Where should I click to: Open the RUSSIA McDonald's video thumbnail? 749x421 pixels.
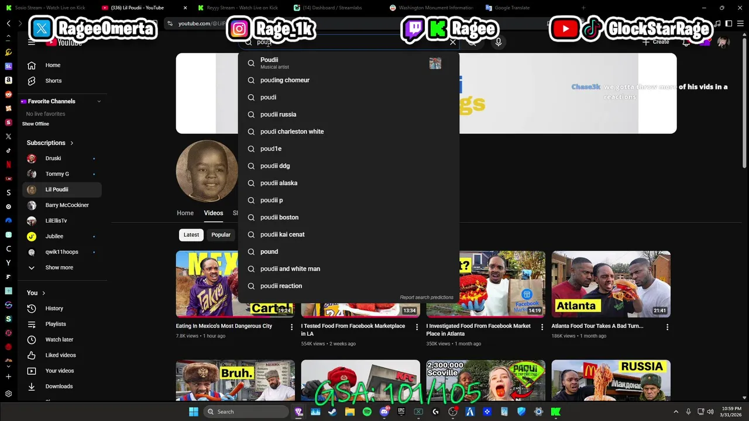pos(611,380)
